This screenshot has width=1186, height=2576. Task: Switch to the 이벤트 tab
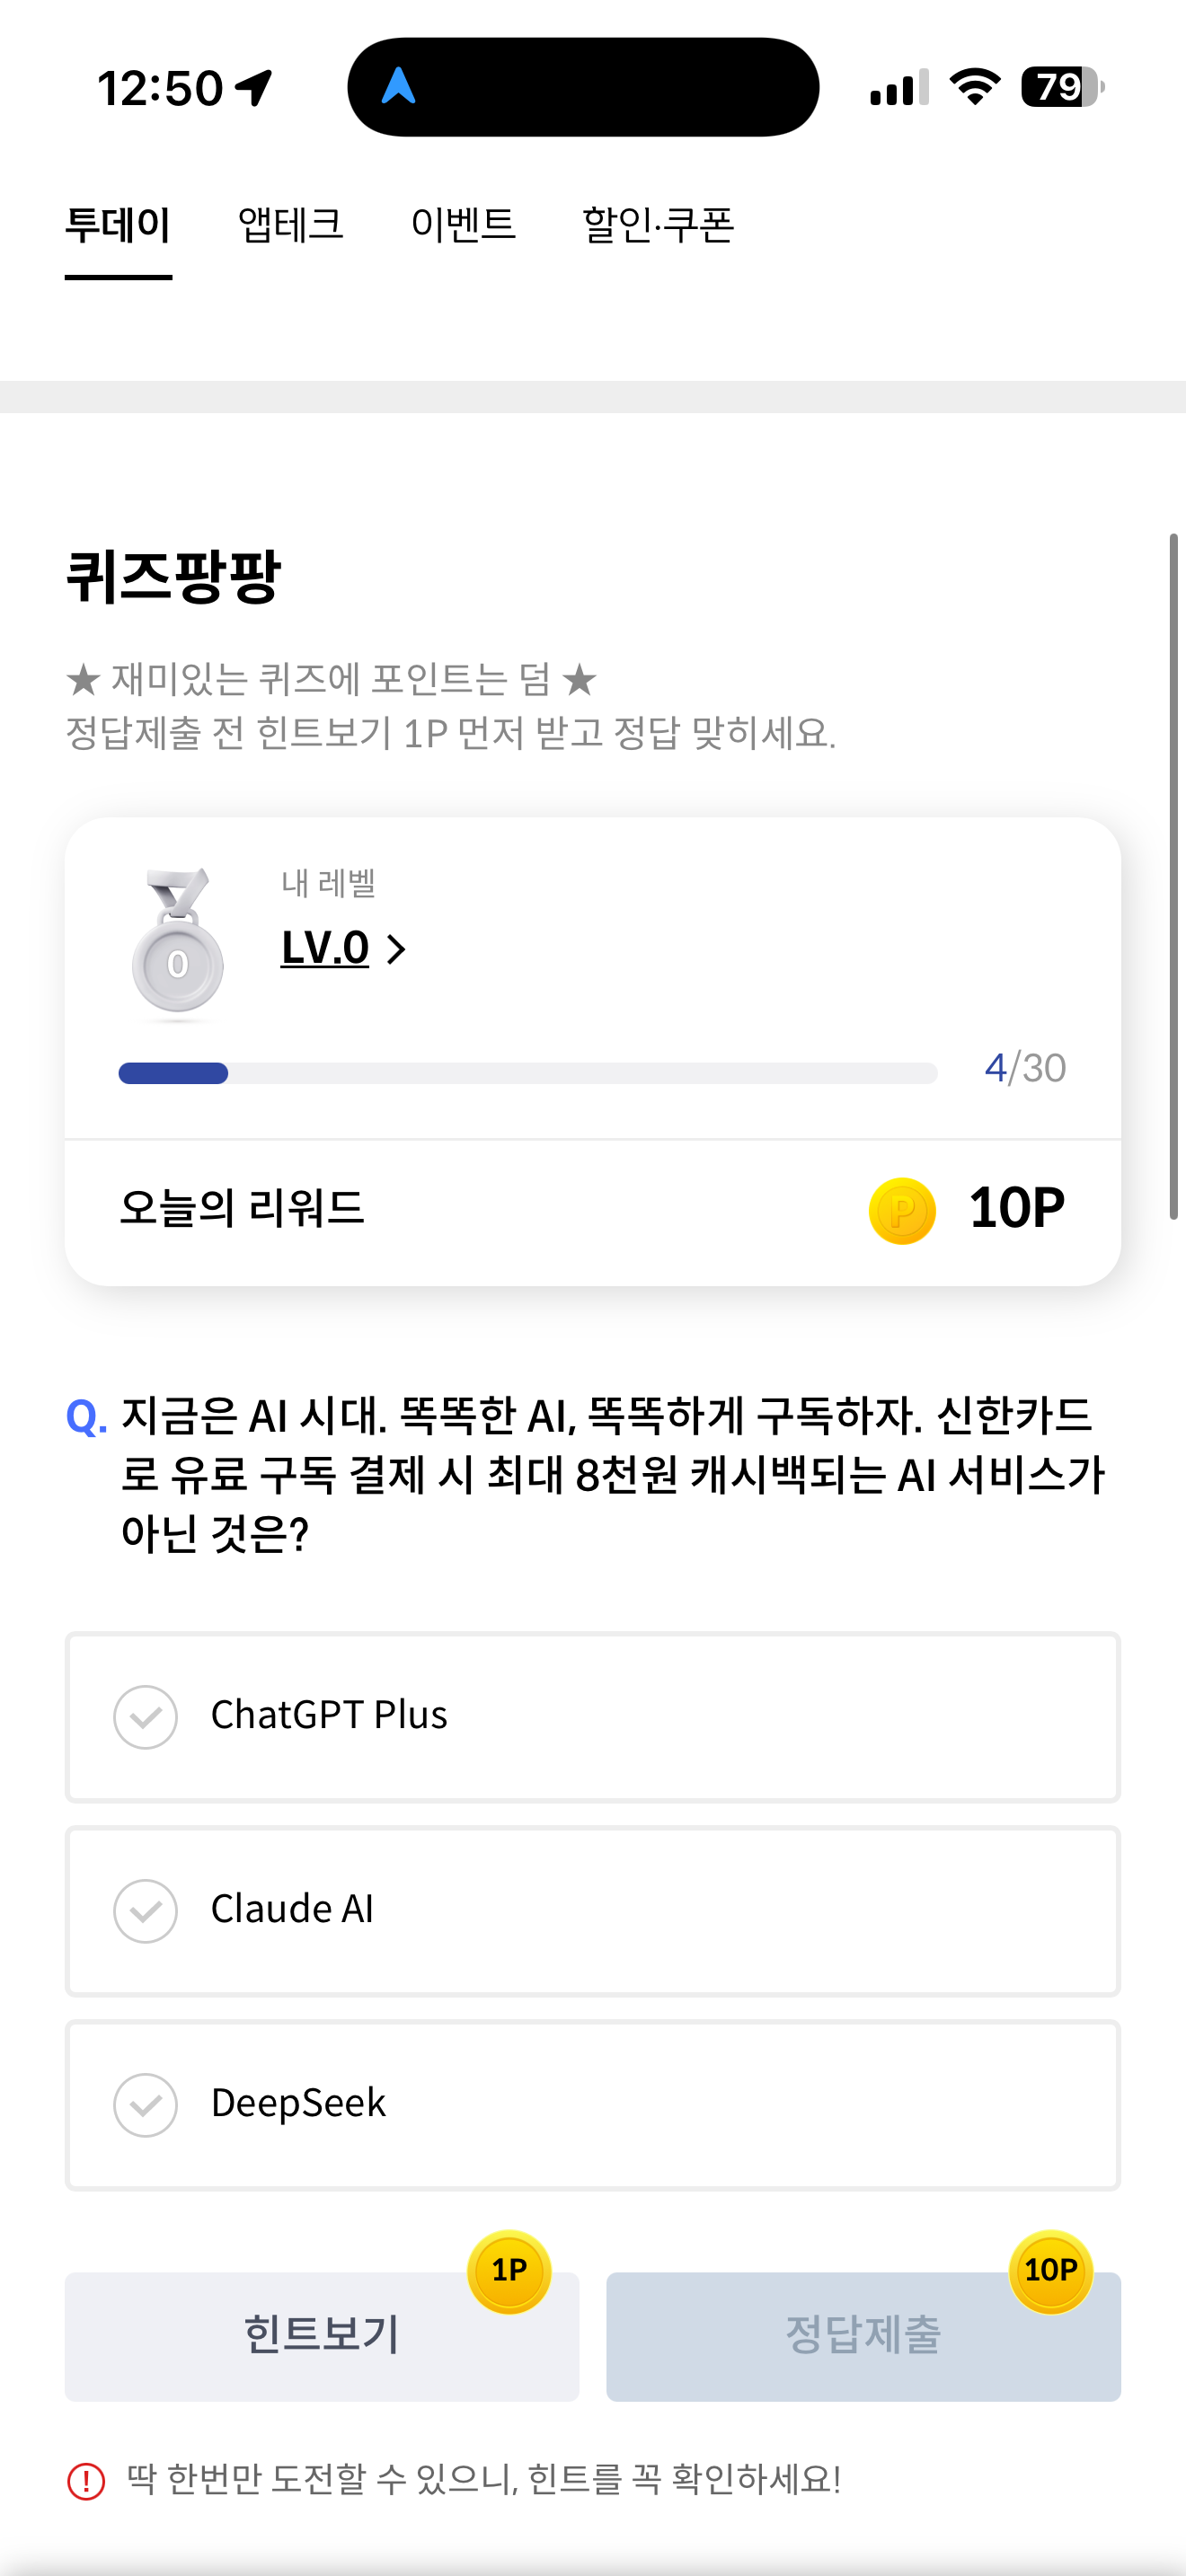pyautogui.click(x=463, y=224)
